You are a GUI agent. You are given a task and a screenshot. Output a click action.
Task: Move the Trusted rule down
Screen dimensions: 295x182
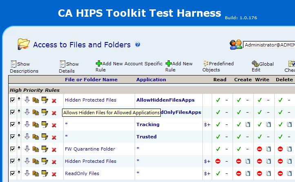tap(27, 137)
